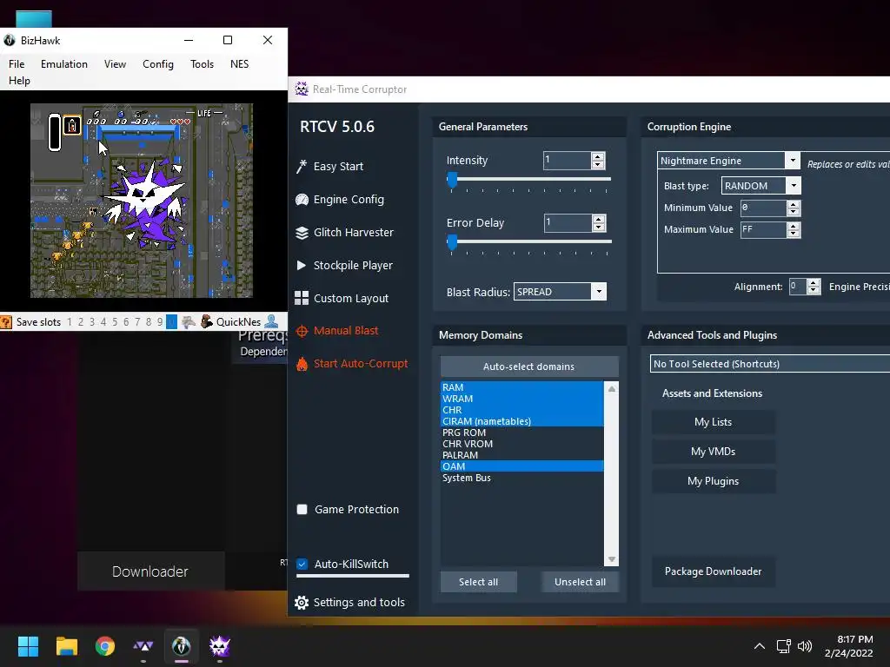Open BizHawk File menu
This screenshot has width=890, height=667.
point(17,64)
